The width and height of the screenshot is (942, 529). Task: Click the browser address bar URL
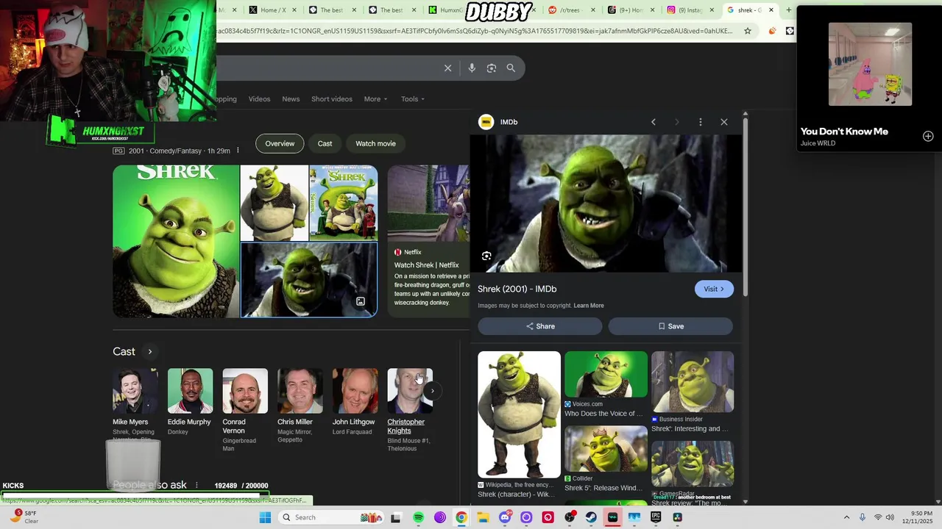click(x=475, y=31)
